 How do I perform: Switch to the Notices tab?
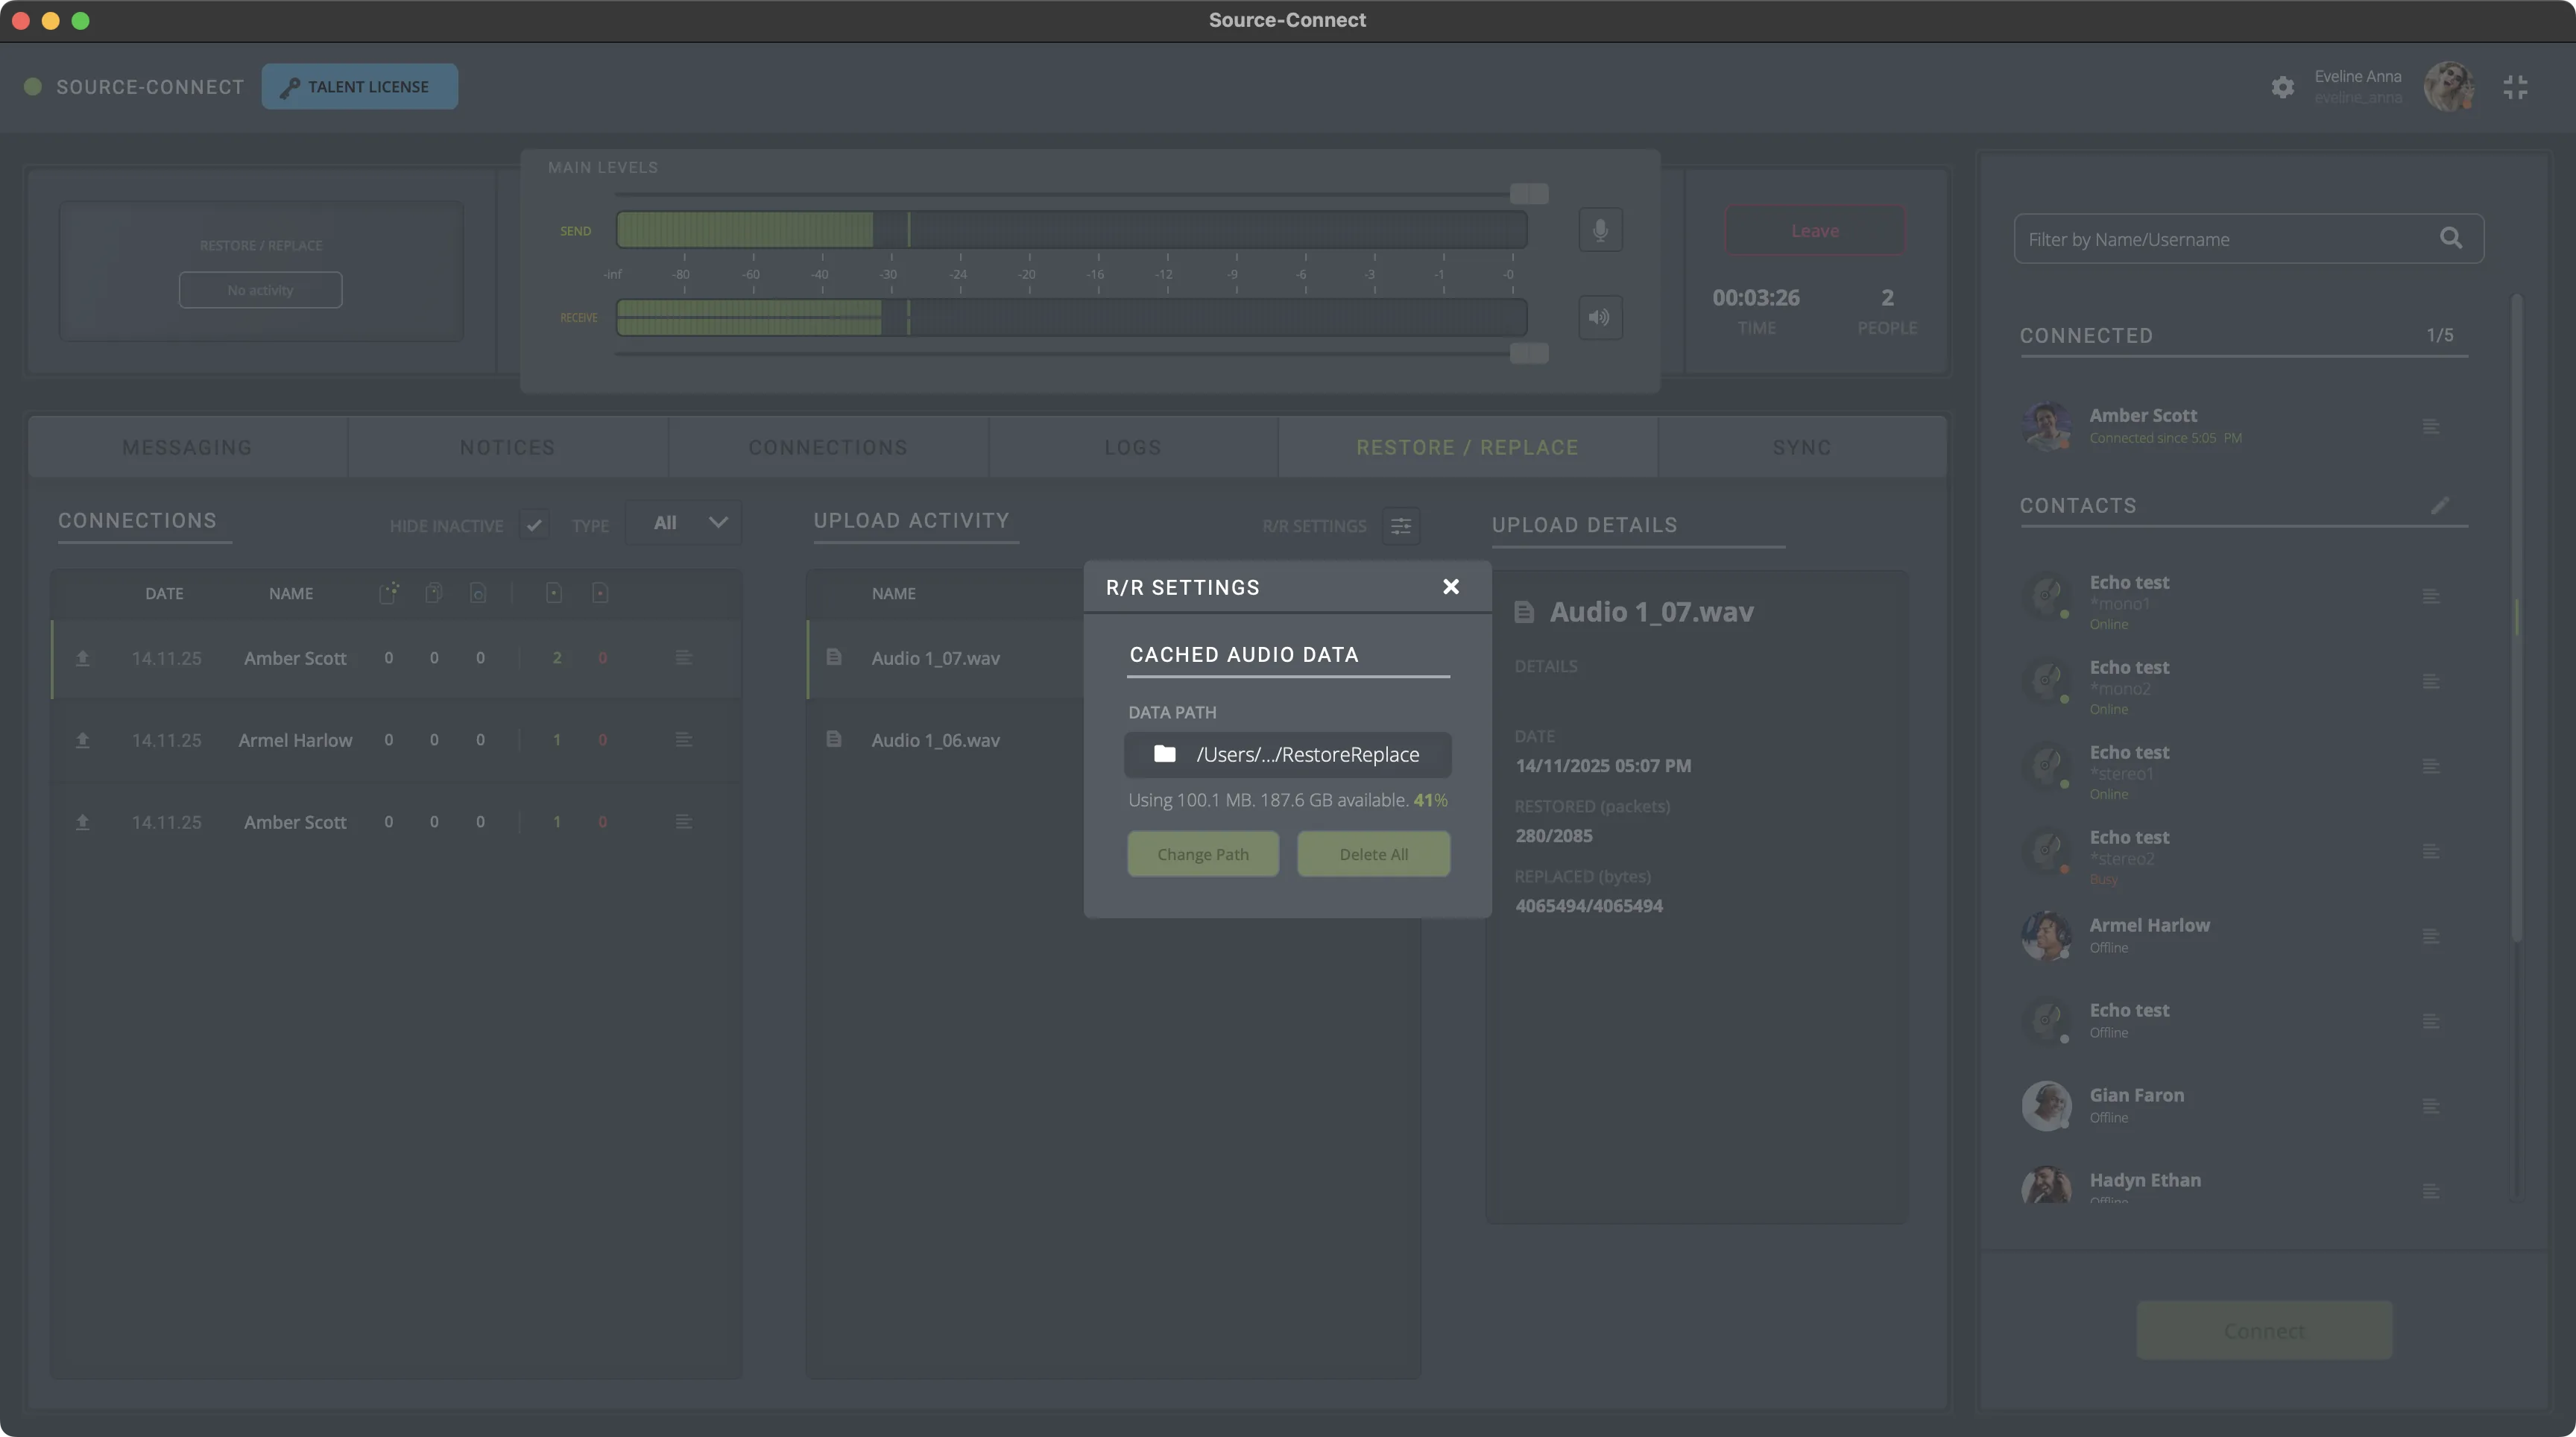pyautogui.click(x=508, y=447)
